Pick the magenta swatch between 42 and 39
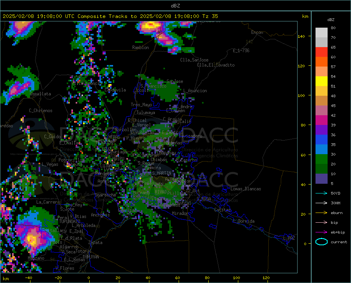The height and width of the screenshot is (283, 351). tap(321, 120)
